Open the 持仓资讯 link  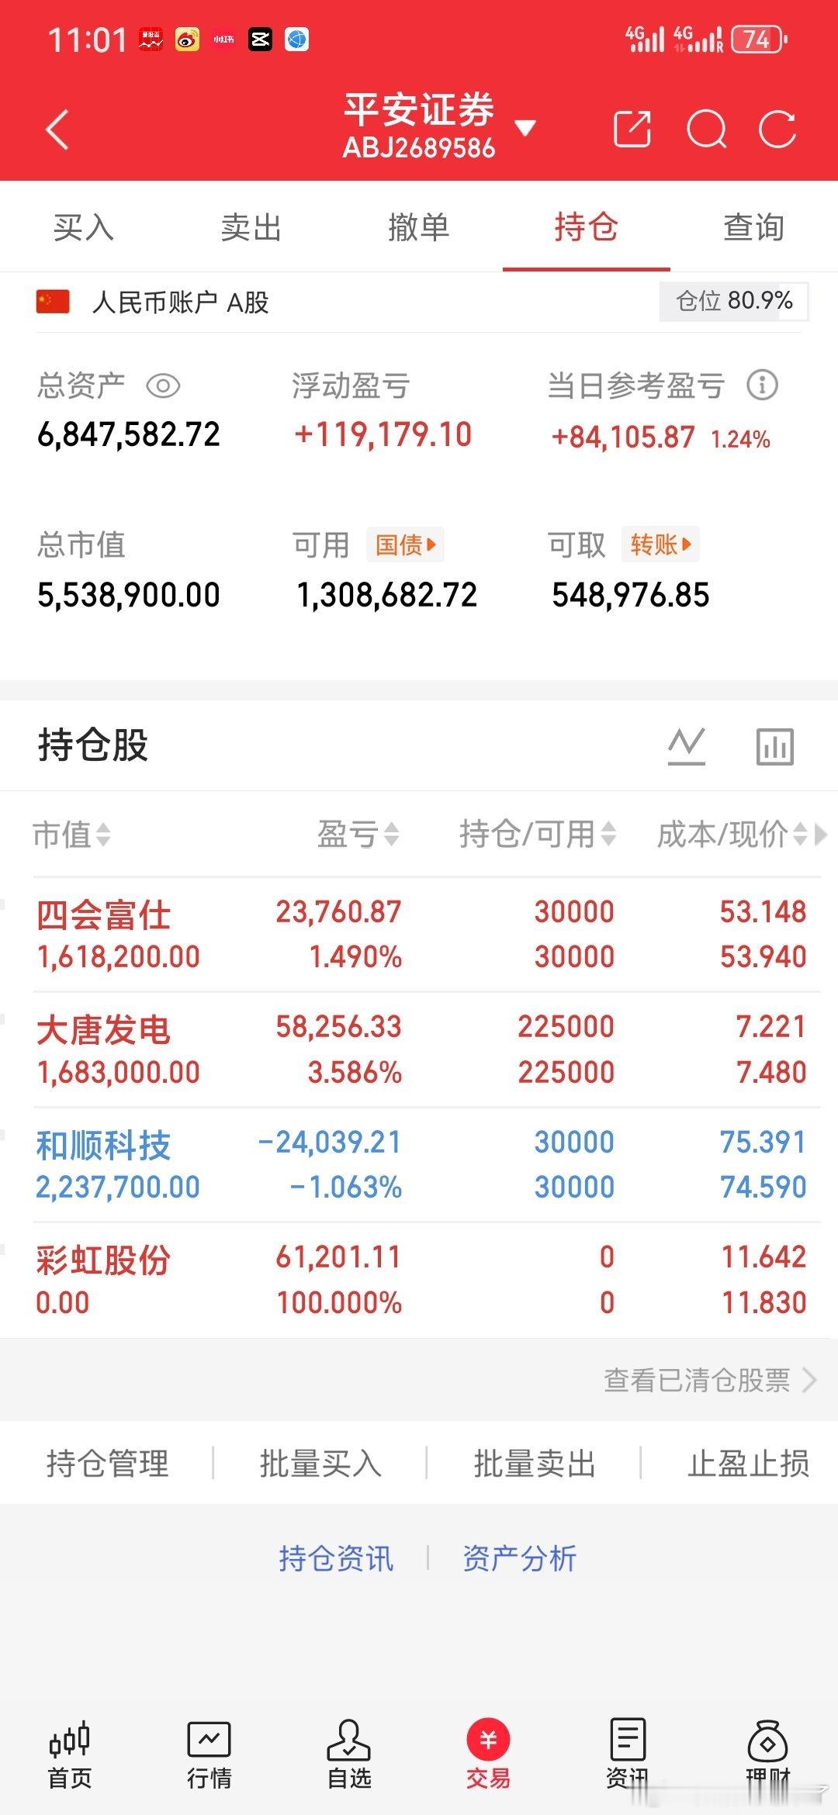pos(336,1558)
